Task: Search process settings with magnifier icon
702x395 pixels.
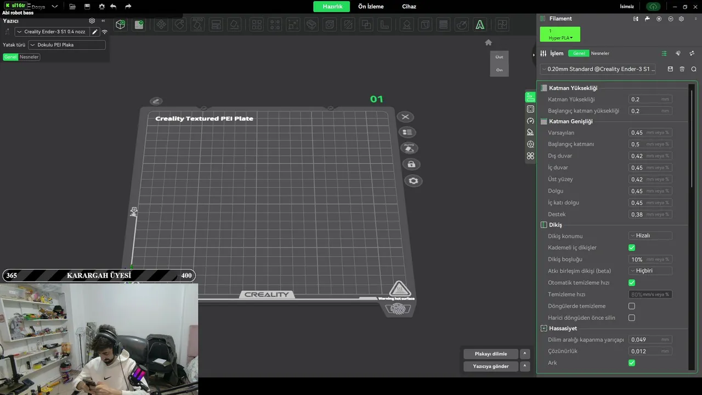Action: [694, 69]
